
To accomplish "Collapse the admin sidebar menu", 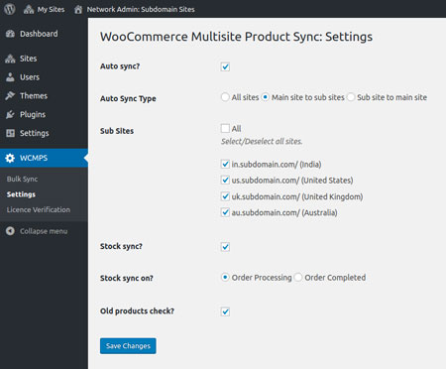I will (37, 231).
